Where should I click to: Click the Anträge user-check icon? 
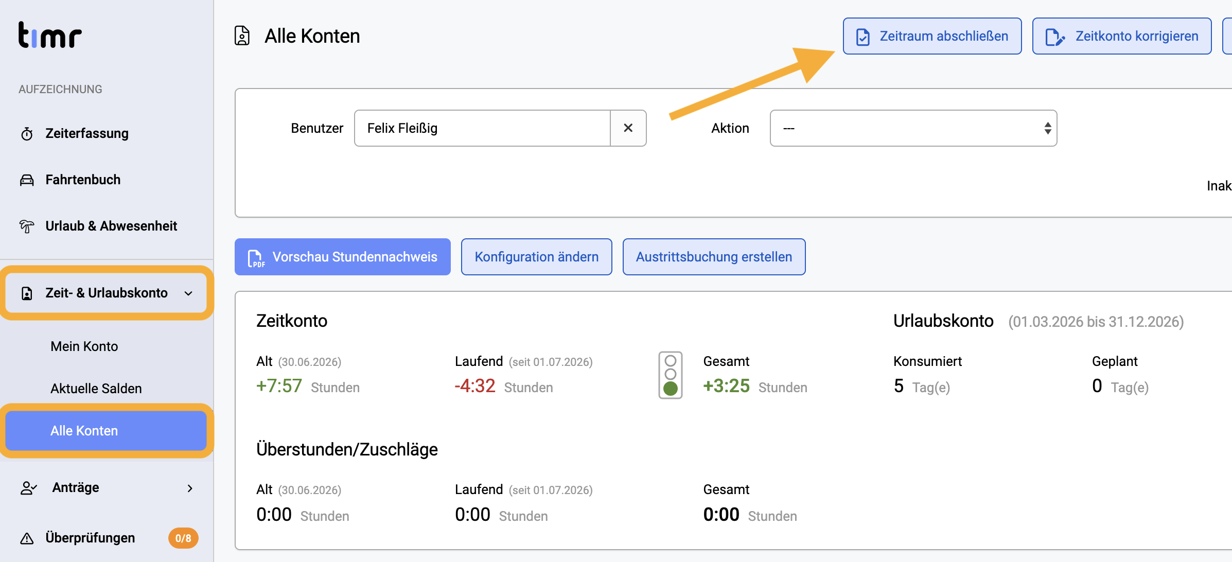(x=28, y=488)
